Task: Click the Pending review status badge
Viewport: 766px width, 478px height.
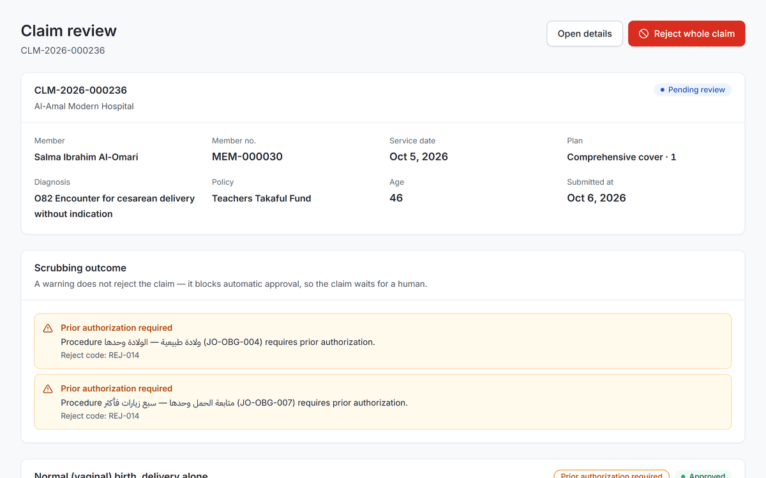Action: (693, 90)
